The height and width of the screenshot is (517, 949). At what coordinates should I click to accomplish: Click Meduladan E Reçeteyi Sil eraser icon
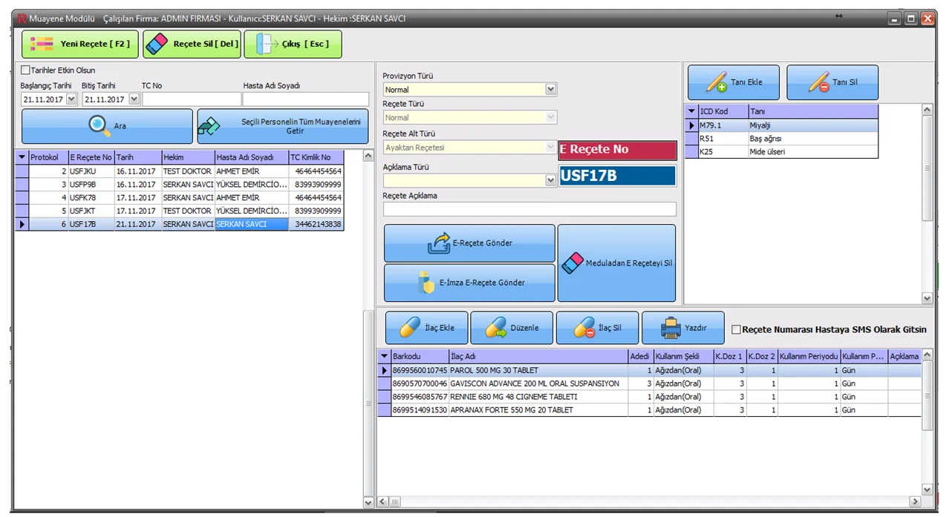pyautogui.click(x=573, y=263)
